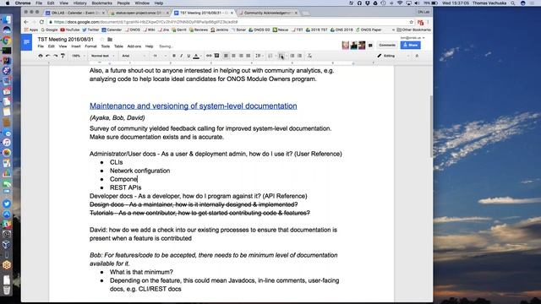The image size is (541, 304).
Task: Open the Docs Tools menu
Action: pyautogui.click(x=106, y=46)
